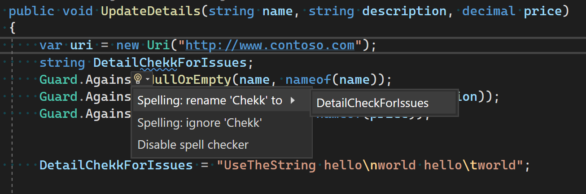Click DetailChekkForIssues in the assignment line
The width and height of the screenshot is (586, 194).
[116, 165]
